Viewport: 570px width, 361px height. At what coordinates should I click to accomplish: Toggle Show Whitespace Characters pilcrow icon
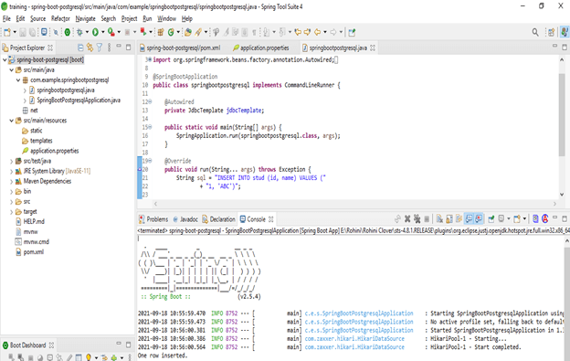click(x=254, y=32)
